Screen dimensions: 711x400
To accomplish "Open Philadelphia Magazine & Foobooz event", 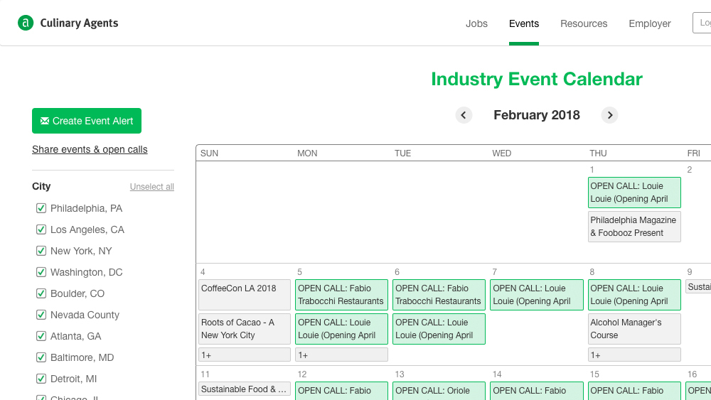I will click(634, 227).
